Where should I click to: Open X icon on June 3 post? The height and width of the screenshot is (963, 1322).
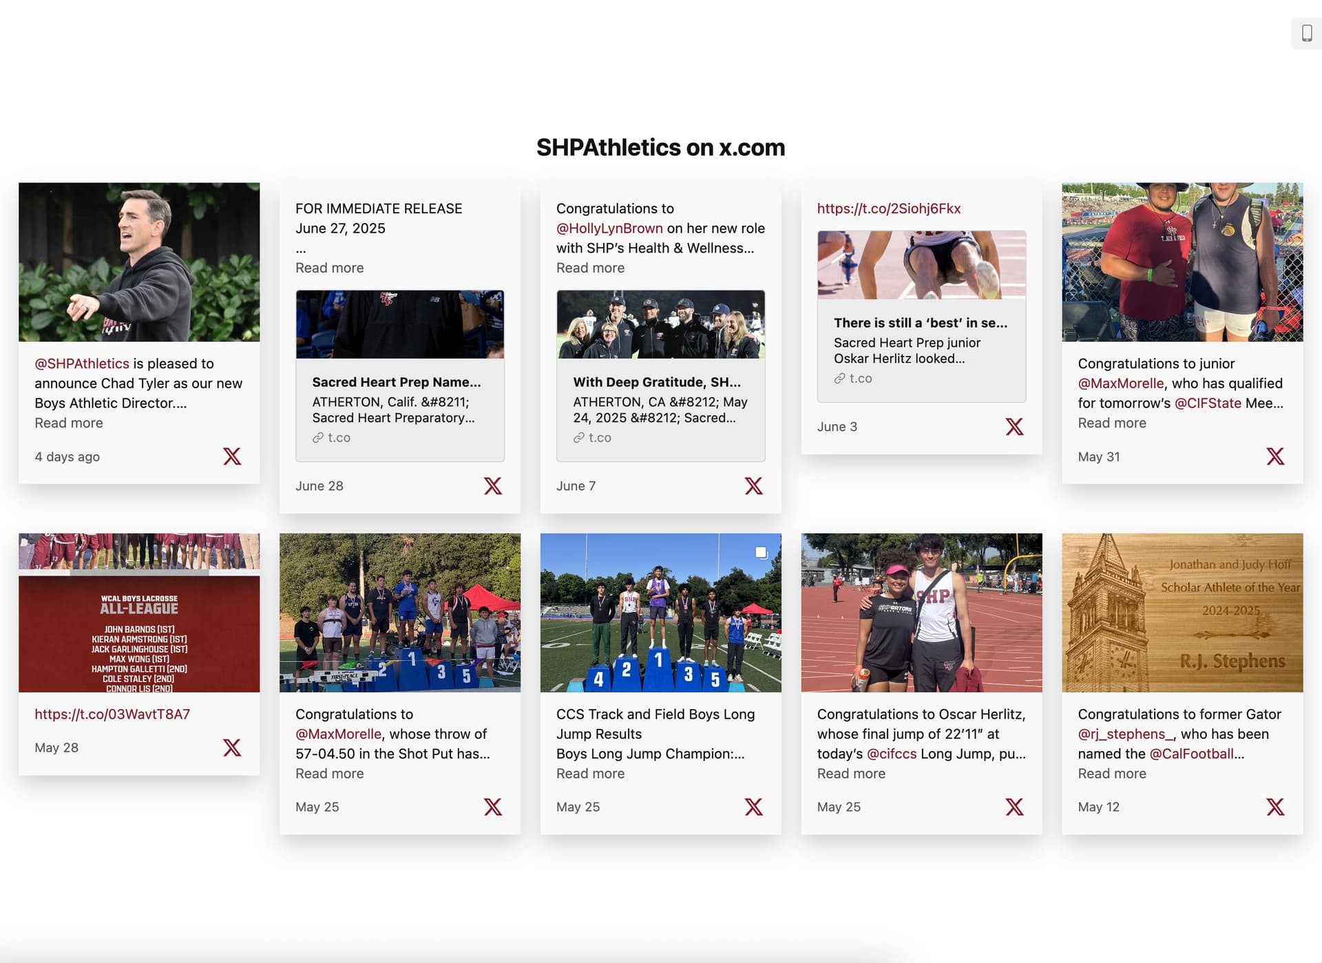click(x=1014, y=427)
